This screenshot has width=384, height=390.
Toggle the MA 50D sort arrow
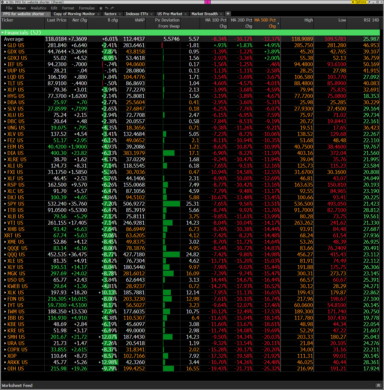278,24
